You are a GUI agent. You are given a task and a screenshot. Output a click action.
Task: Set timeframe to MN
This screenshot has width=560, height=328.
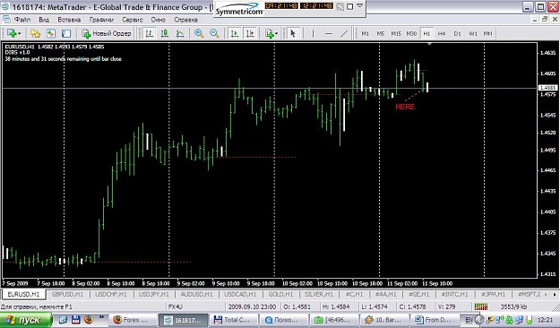(x=487, y=33)
